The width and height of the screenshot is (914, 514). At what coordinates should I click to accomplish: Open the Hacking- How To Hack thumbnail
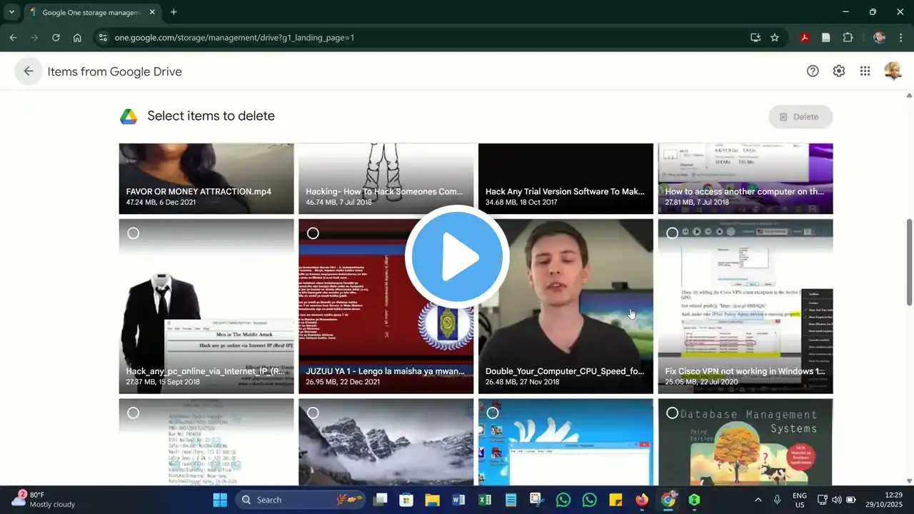tap(386, 178)
